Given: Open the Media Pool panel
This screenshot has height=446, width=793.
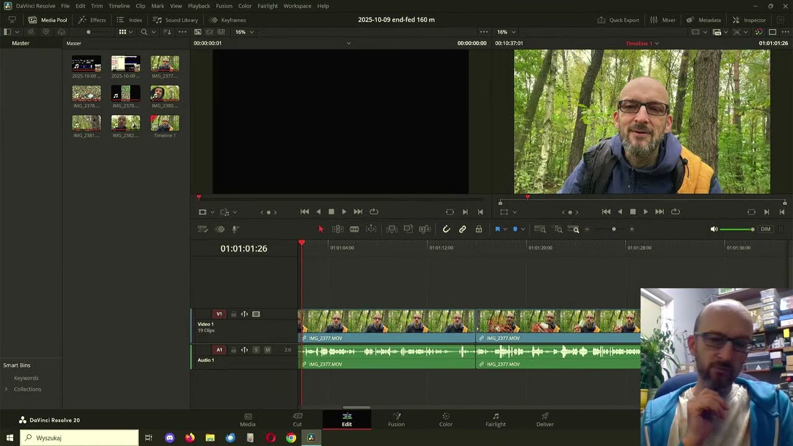Looking at the screenshot, I should point(48,20).
